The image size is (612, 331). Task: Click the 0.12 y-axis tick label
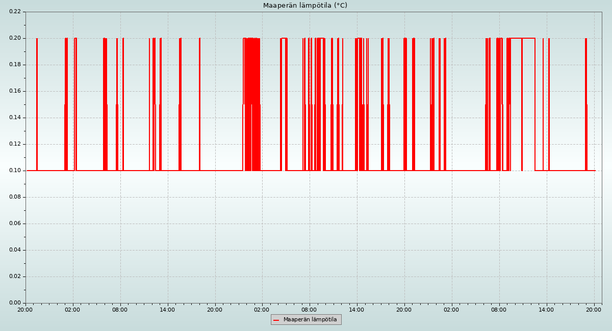(15, 144)
